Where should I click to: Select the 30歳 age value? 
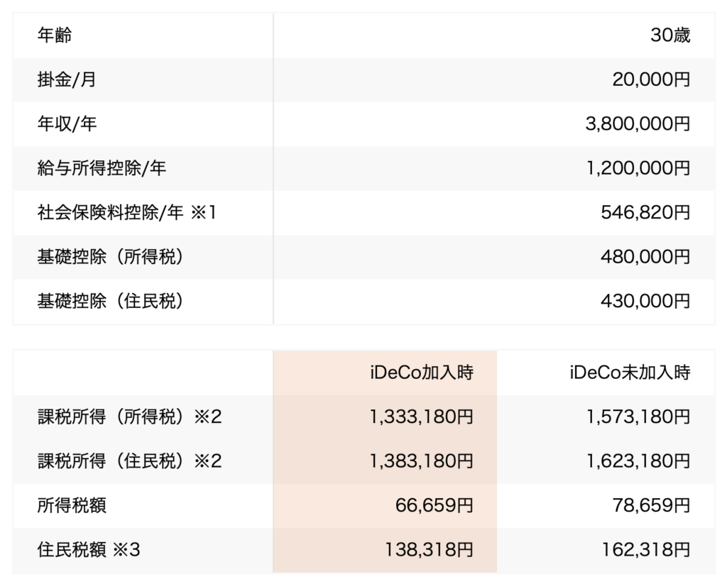pyautogui.click(x=669, y=35)
